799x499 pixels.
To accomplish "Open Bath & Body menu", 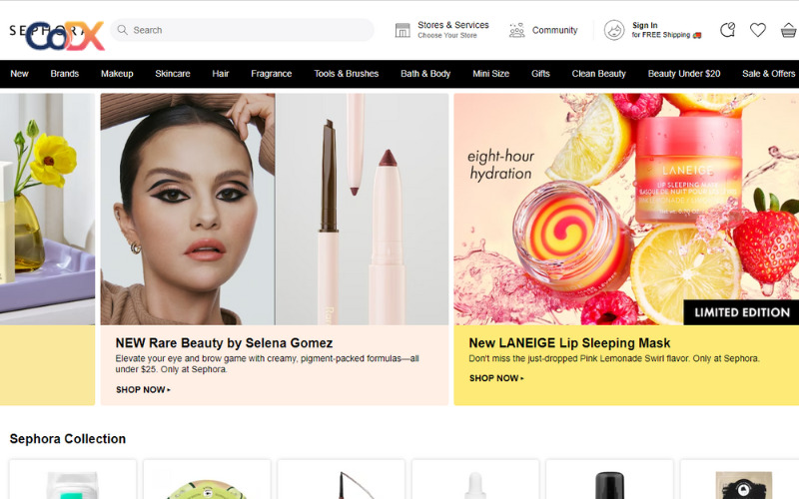I will (425, 74).
